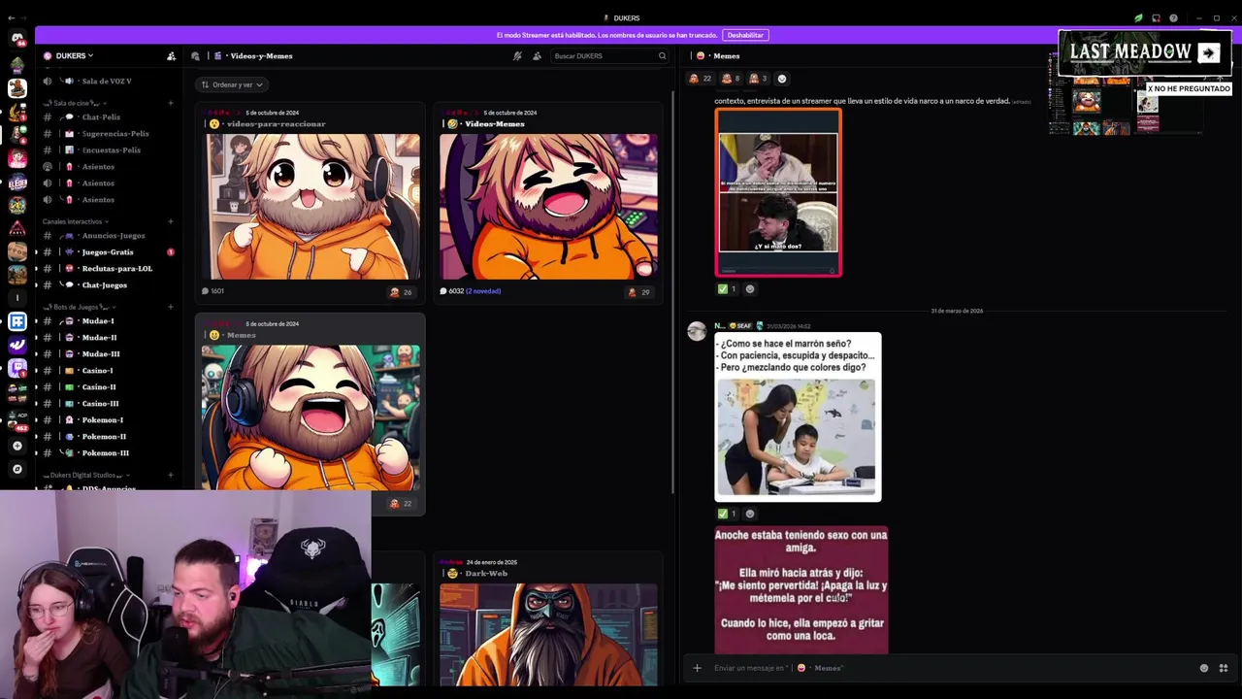This screenshot has height=699, width=1242.
Task: Toggle the checkmark reaction under narco image
Action: pyautogui.click(x=727, y=289)
